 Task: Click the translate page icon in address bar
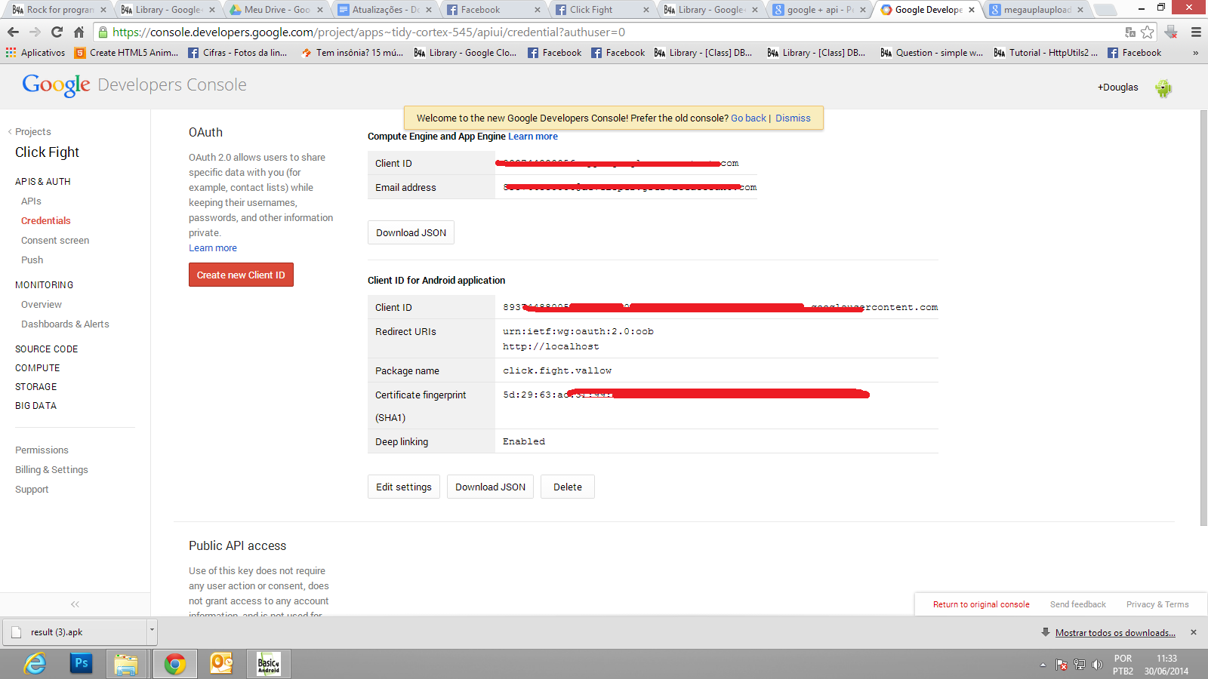click(x=1130, y=32)
